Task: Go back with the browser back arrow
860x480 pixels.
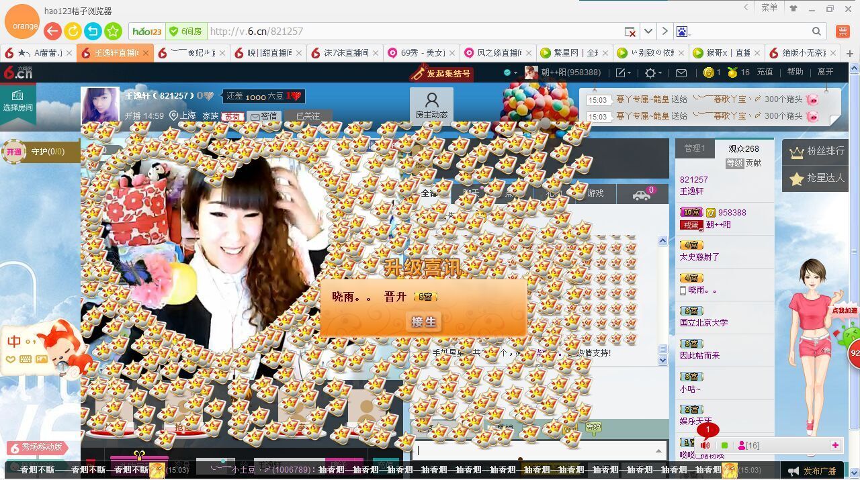Action: click(52, 31)
